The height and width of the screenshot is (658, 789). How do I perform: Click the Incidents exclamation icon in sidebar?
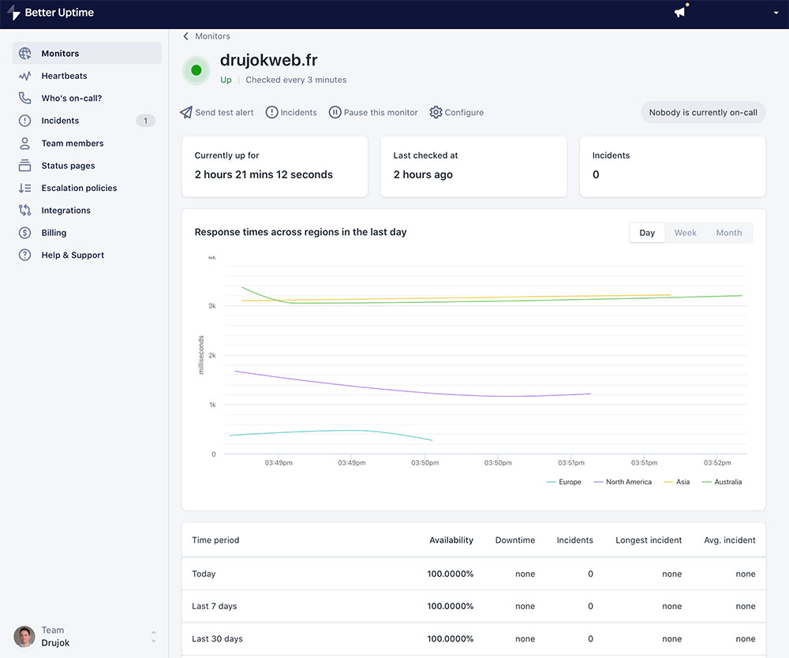pos(24,121)
